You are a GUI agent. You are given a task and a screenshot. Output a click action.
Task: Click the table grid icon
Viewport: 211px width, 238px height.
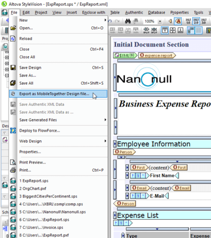click(198, 30)
